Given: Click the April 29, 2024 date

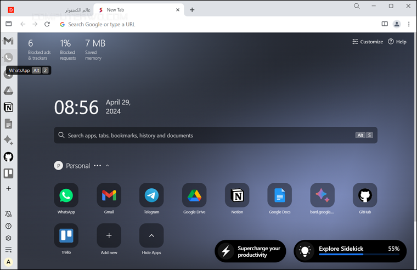Looking at the screenshot, I should pyautogui.click(x=118, y=106).
